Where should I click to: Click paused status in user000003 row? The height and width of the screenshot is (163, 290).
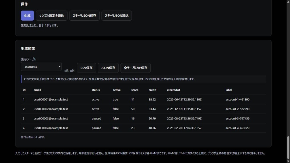96,119
